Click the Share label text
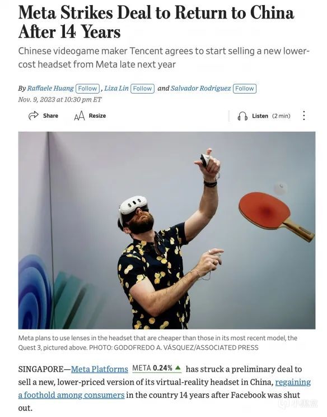Viewport: 327px width, 417px height. tap(50, 115)
